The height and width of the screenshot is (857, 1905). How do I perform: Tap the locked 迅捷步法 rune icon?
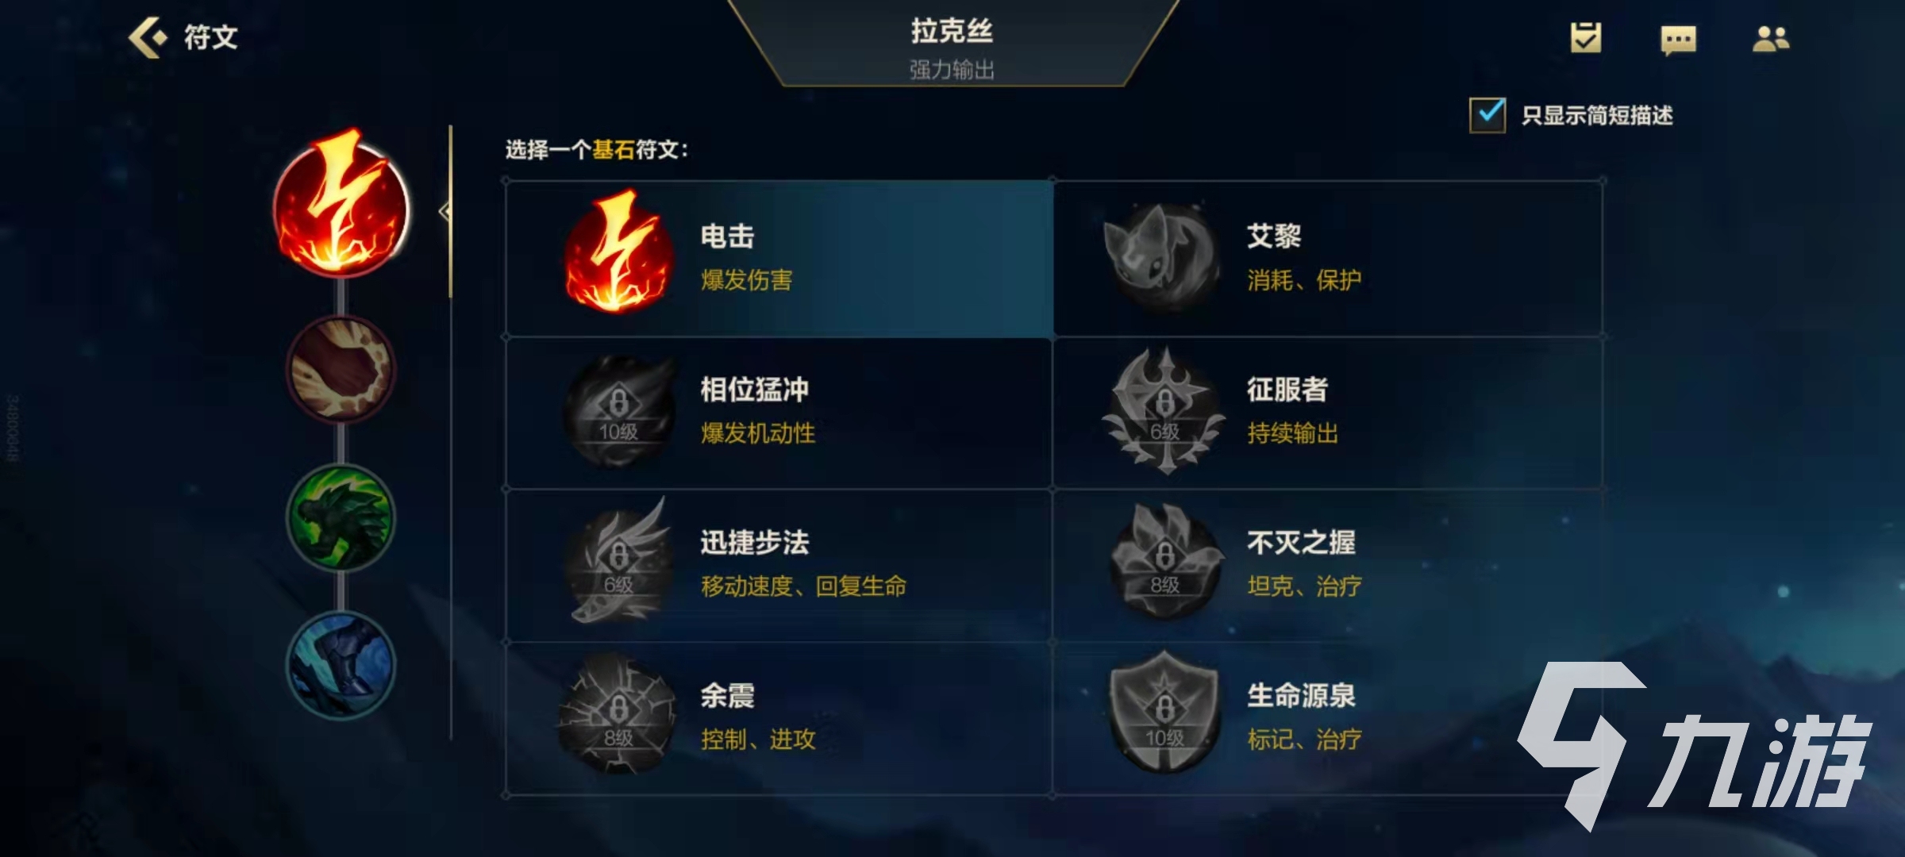[618, 562]
